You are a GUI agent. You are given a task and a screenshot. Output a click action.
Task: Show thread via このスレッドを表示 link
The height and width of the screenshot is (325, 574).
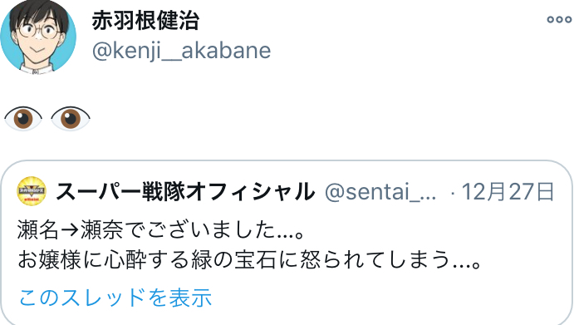[x=115, y=297]
